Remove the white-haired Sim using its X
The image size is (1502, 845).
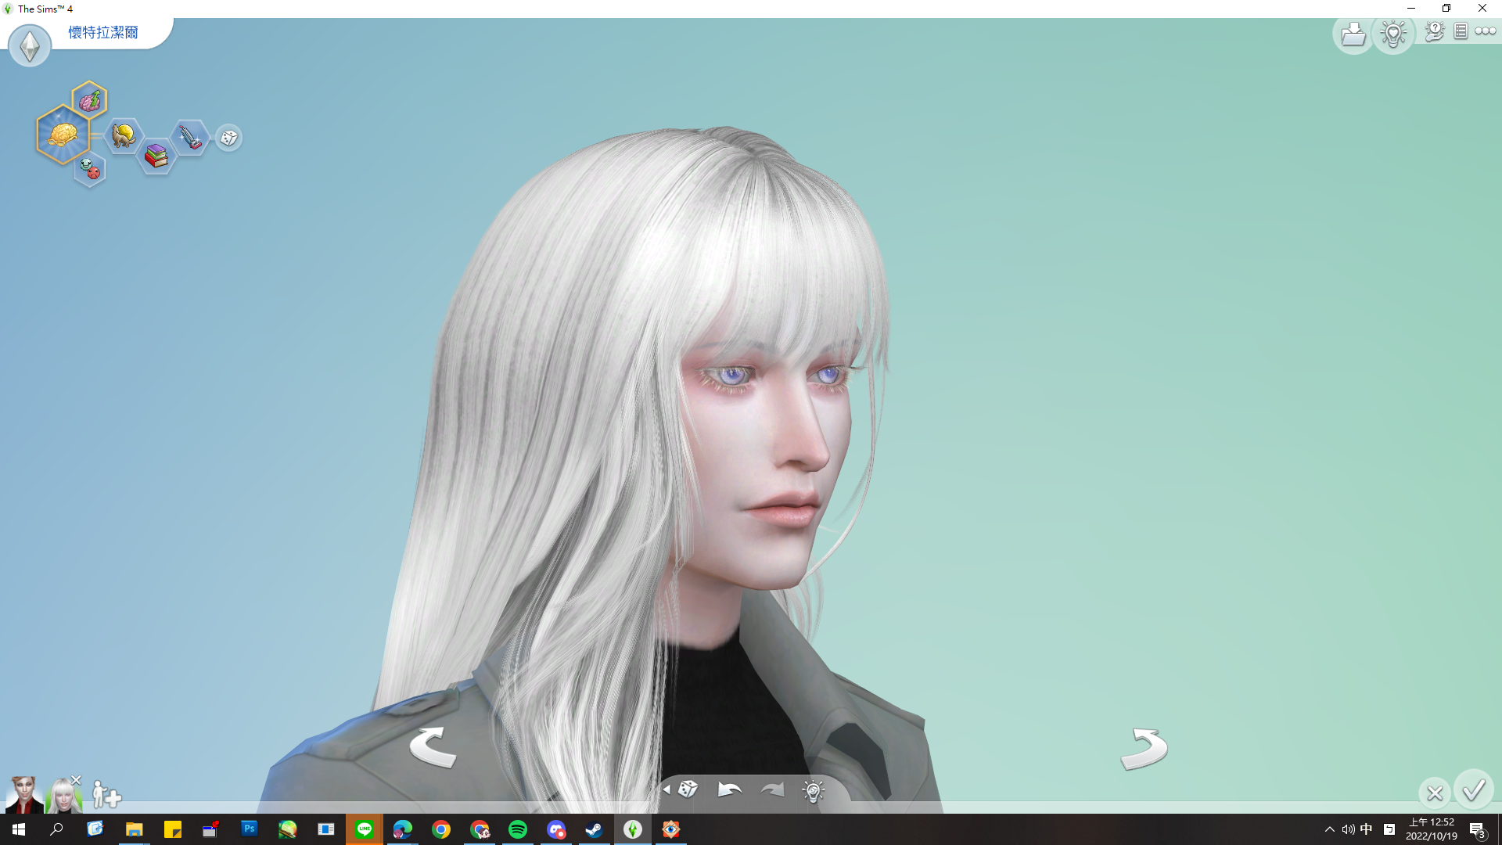coord(76,780)
